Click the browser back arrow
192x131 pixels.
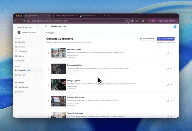tap(16, 21)
